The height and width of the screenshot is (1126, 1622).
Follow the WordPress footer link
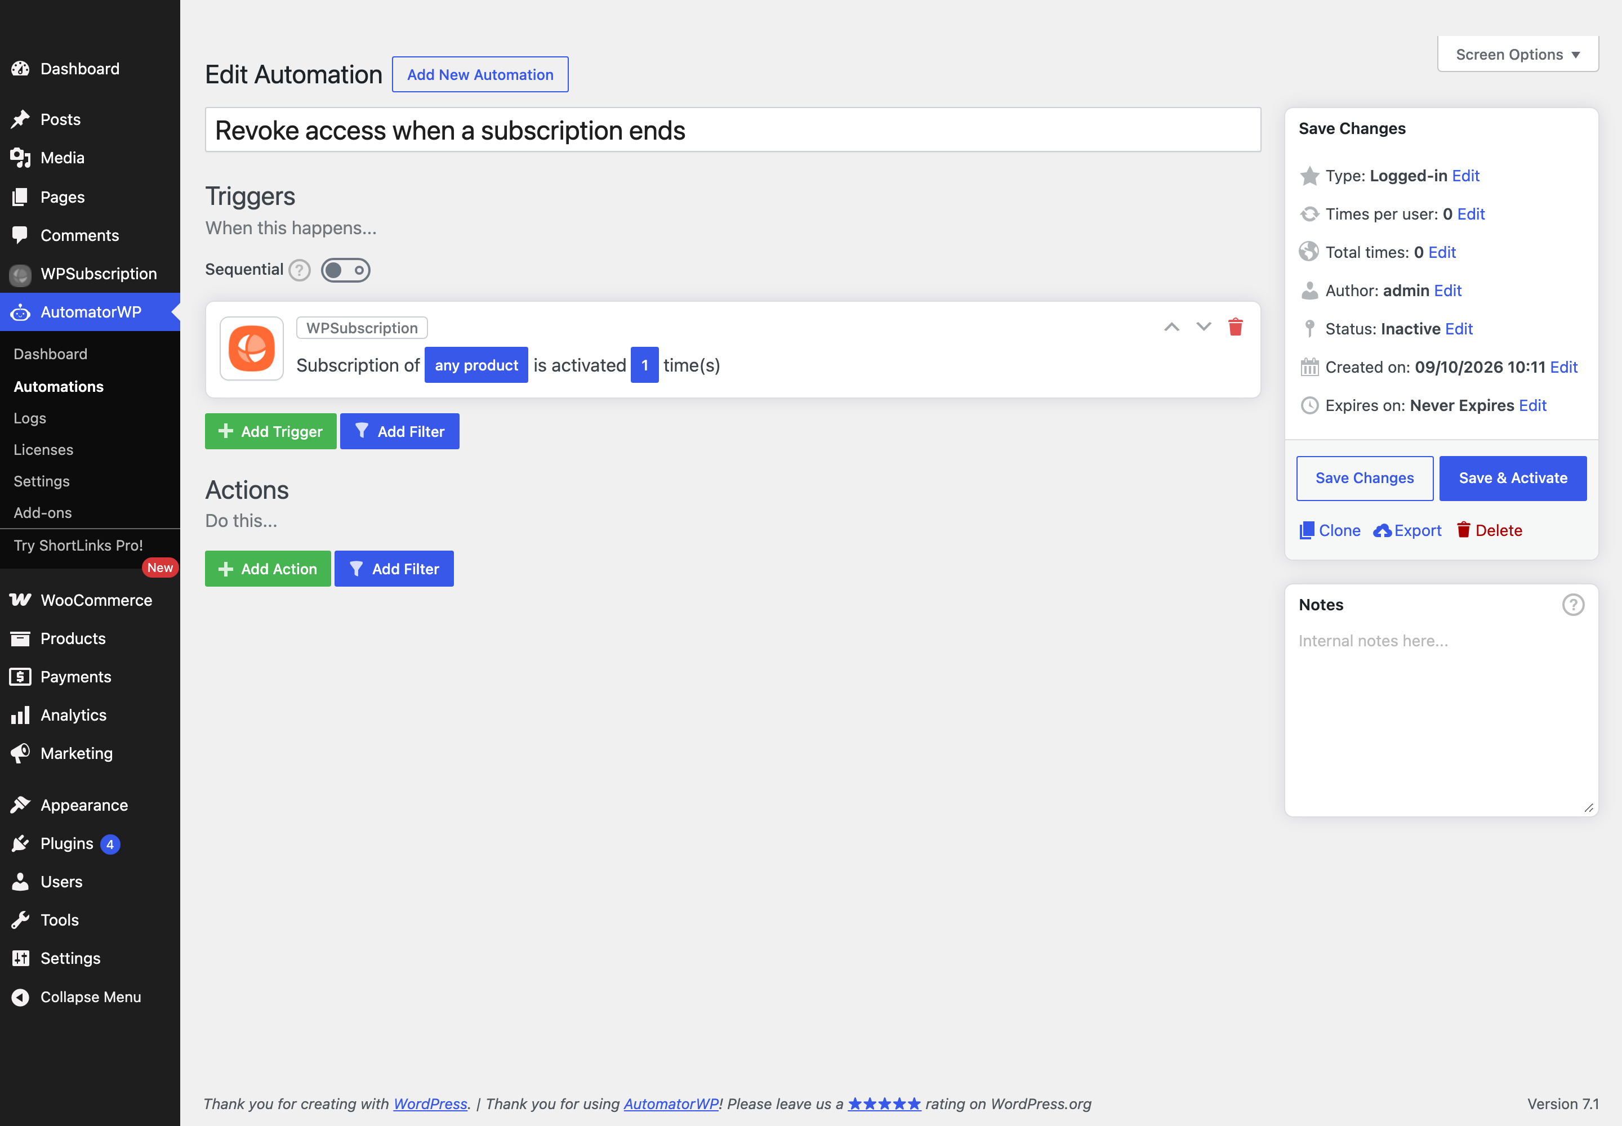point(430,1105)
